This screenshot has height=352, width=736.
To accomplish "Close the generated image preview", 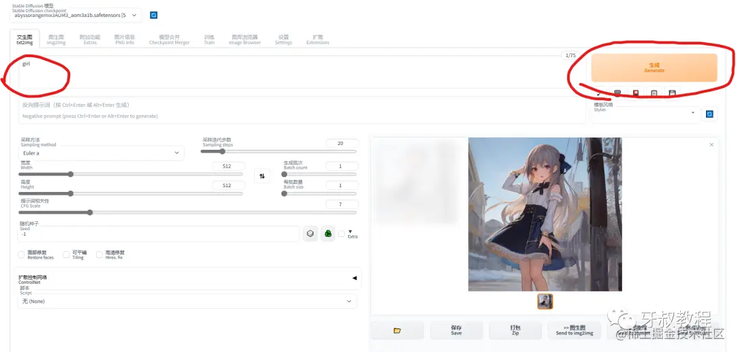I will (711, 145).
